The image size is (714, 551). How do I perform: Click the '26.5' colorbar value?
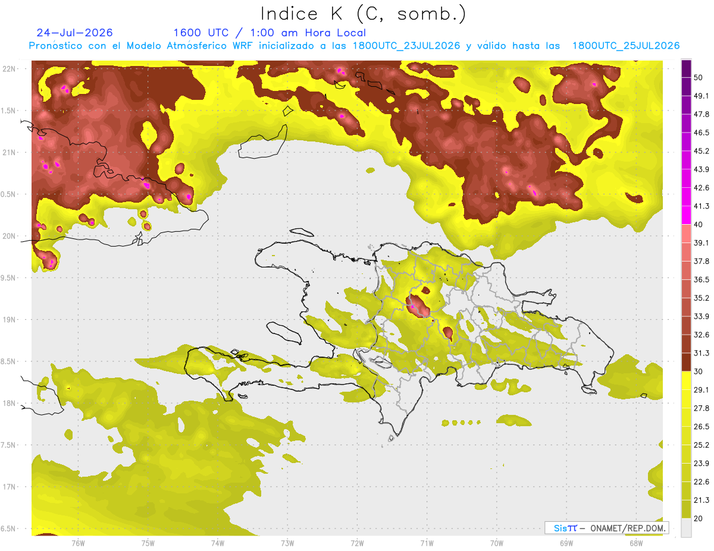702,427
